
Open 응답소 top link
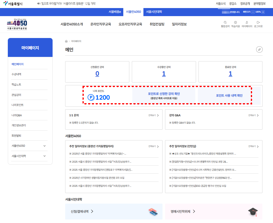pos(233,4)
